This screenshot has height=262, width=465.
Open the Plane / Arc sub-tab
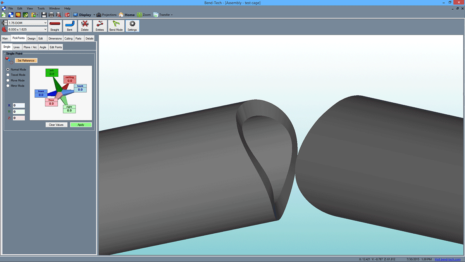(30, 47)
